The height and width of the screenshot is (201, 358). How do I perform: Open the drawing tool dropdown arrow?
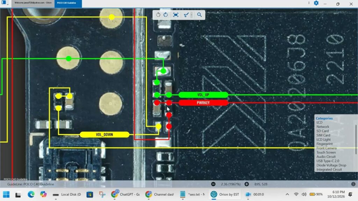coord(192,15)
